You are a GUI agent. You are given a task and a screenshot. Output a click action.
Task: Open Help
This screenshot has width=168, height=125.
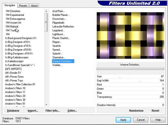coord(158,120)
